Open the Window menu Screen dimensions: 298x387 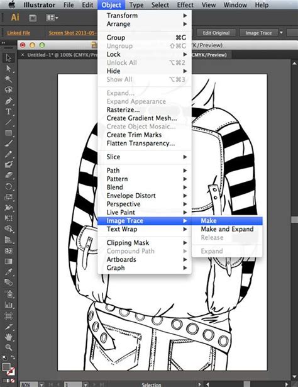click(235, 4)
